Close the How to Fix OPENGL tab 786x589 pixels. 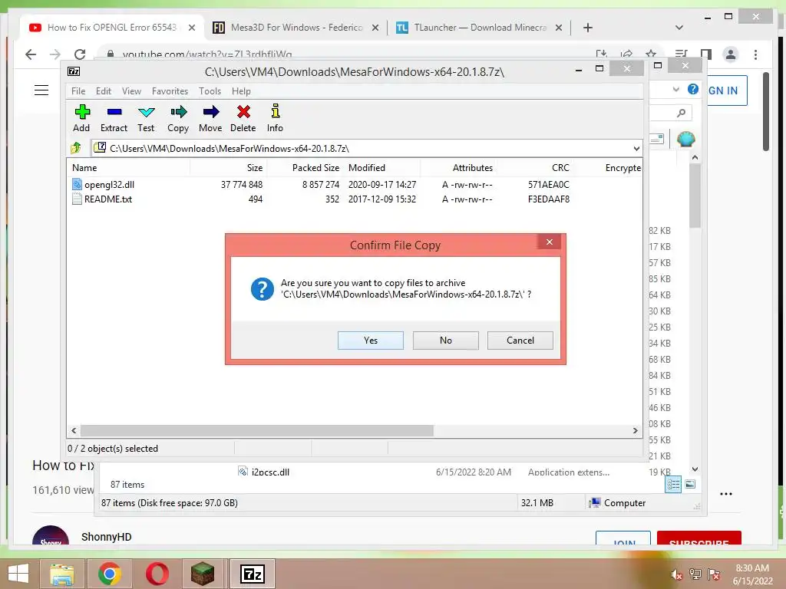click(x=191, y=28)
